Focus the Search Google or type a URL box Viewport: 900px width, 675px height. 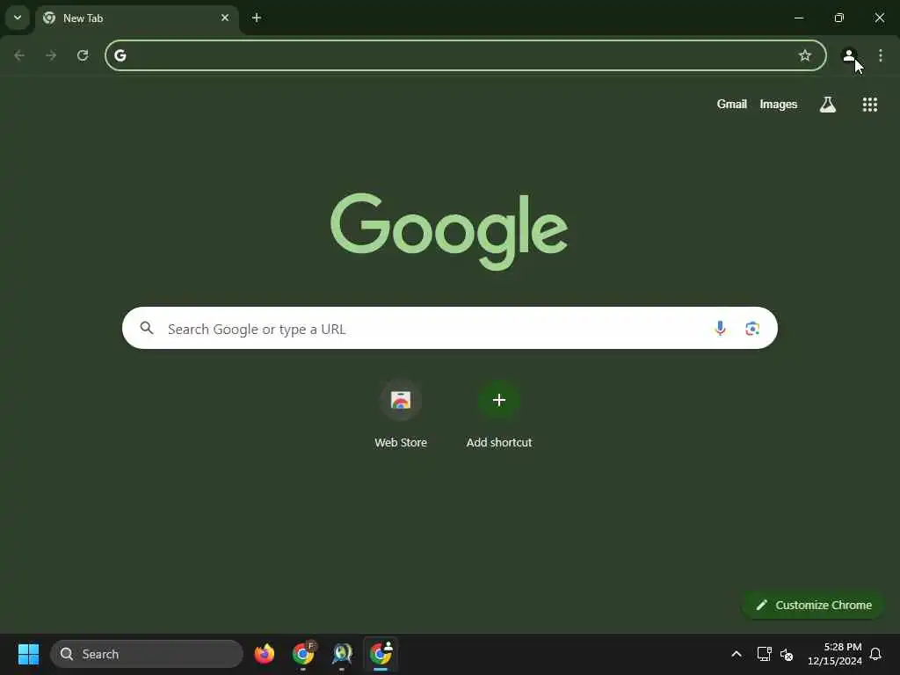449,328
